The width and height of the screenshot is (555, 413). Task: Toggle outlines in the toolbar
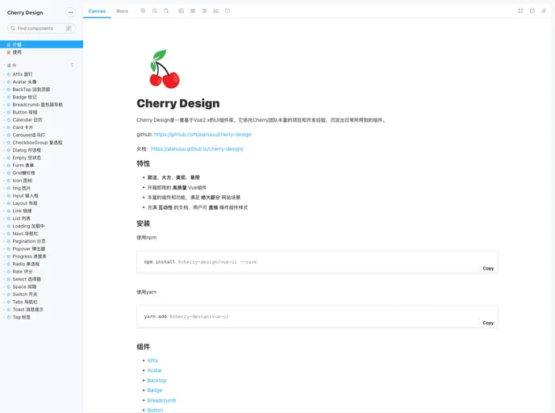coord(227,11)
